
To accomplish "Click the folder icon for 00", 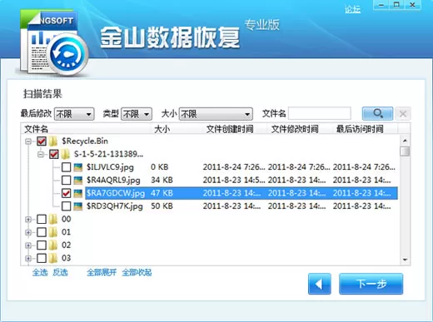I will point(53,219).
